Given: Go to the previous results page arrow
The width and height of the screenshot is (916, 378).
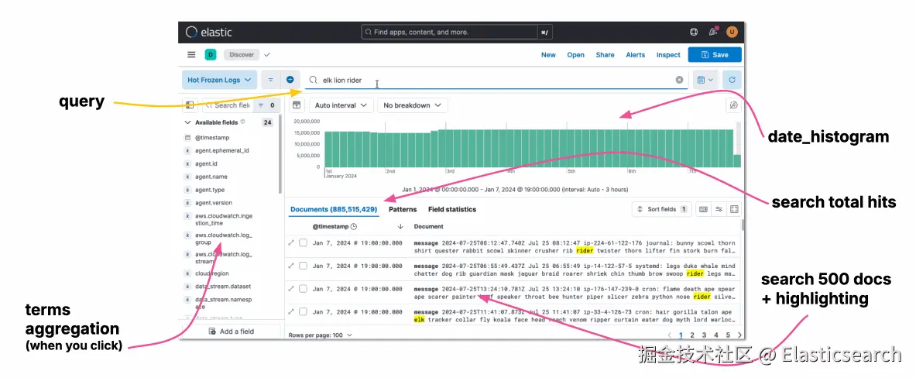Looking at the screenshot, I should [x=670, y=335].
